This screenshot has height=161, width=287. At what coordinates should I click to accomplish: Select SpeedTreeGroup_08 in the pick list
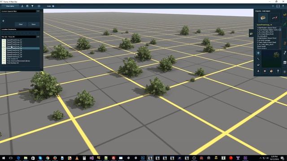tap(14, 55)
